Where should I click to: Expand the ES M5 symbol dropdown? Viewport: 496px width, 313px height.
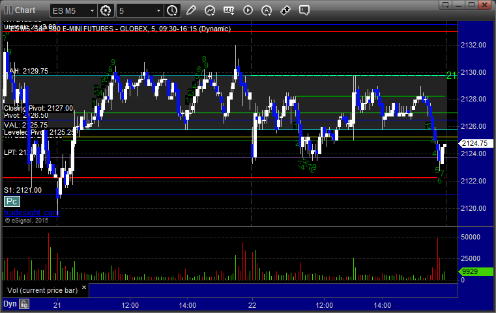(x=92, y=11)
